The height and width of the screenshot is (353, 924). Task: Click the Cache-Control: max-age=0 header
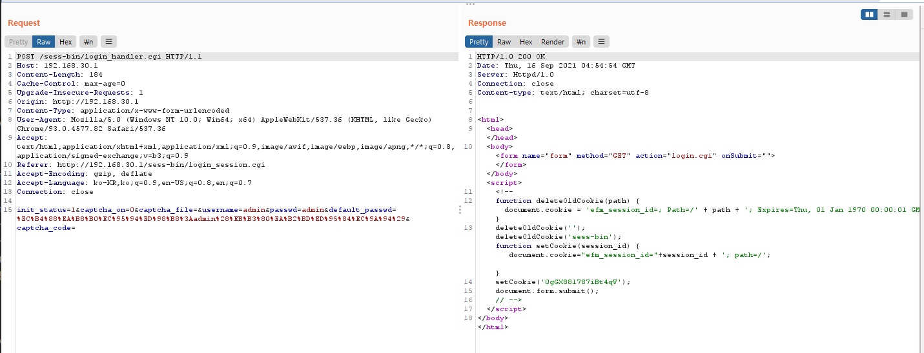(x=71, y=84)
